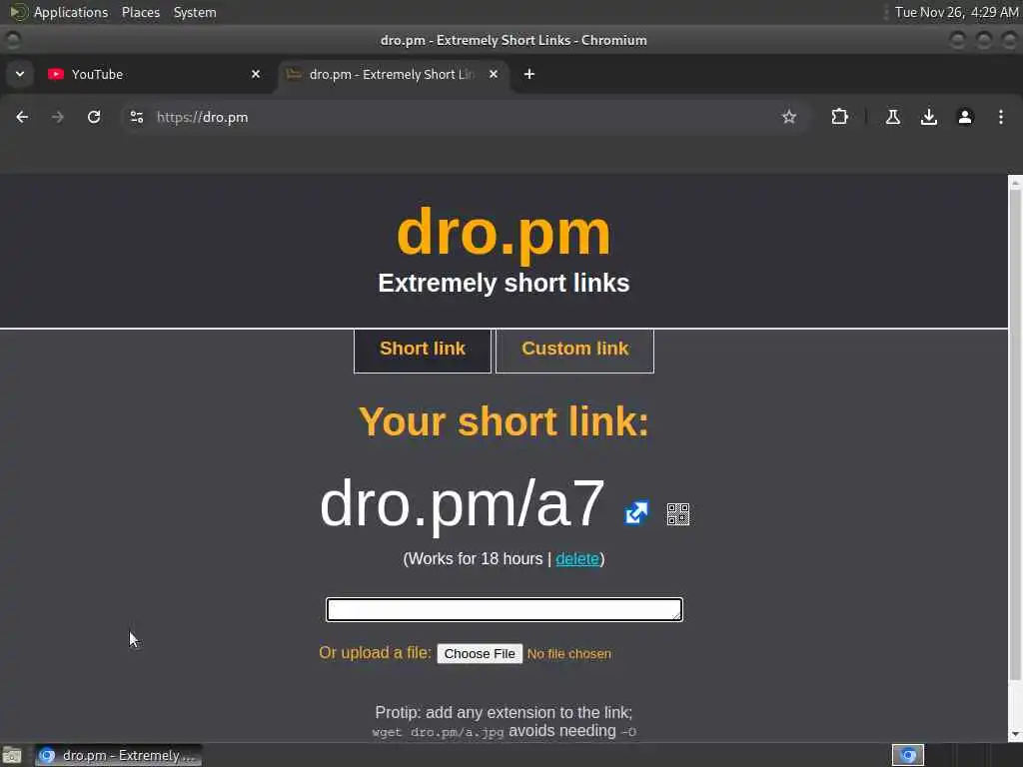Switch to the Custom link tab
Screen dimensions: 1023x767
tap(574, 351)
